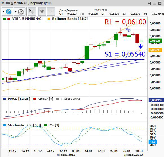
Task: Click the close price value 0,05178
Action: pos(135,14)
